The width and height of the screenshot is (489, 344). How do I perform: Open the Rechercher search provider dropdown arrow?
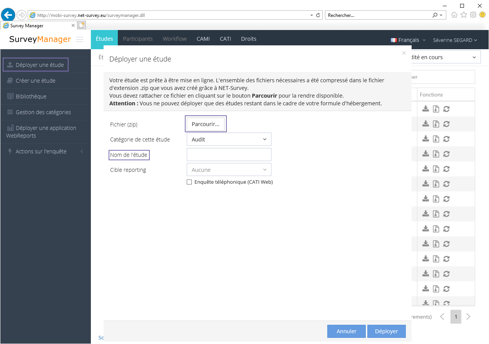441,15
